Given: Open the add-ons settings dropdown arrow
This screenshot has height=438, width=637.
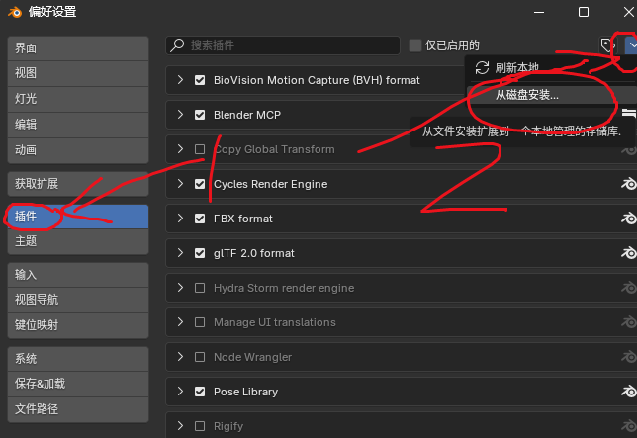Looking at the screenshot, I should 631,45.
